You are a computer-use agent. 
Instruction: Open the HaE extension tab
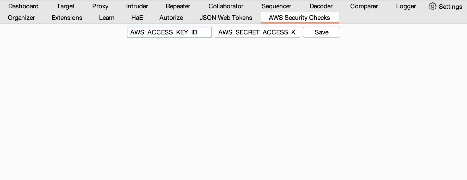(x=137, y=18)
